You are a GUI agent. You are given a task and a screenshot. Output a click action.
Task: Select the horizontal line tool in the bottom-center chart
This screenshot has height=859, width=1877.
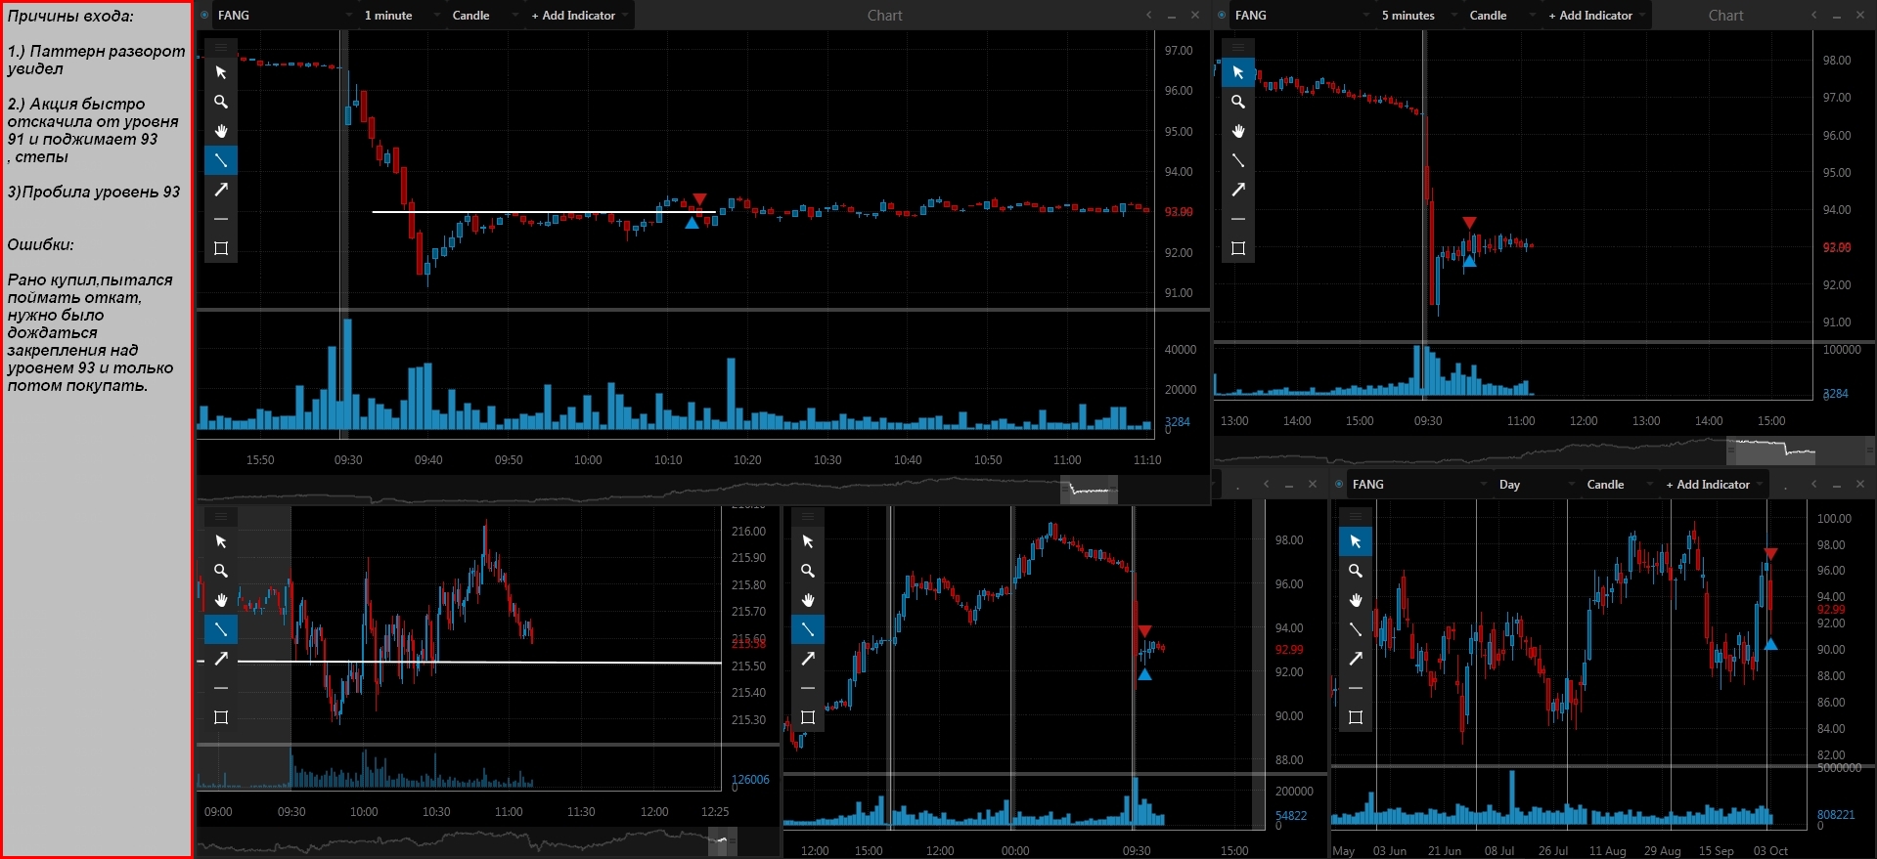[x=808, y=688]
